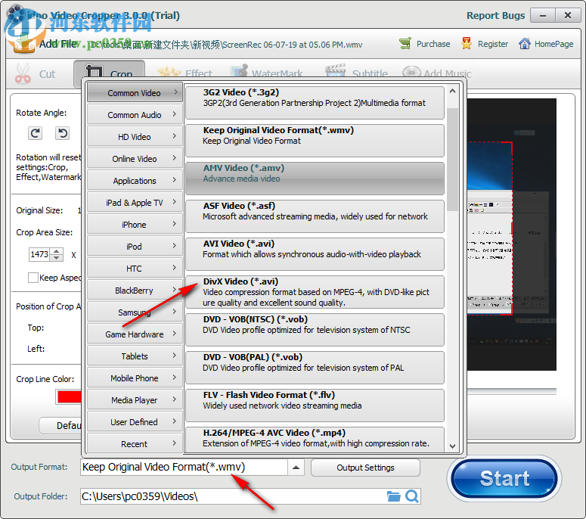Expand the iPad & Apple TV category
The height and width of the screenshot is (519, 586).
[x=135, y=203]
